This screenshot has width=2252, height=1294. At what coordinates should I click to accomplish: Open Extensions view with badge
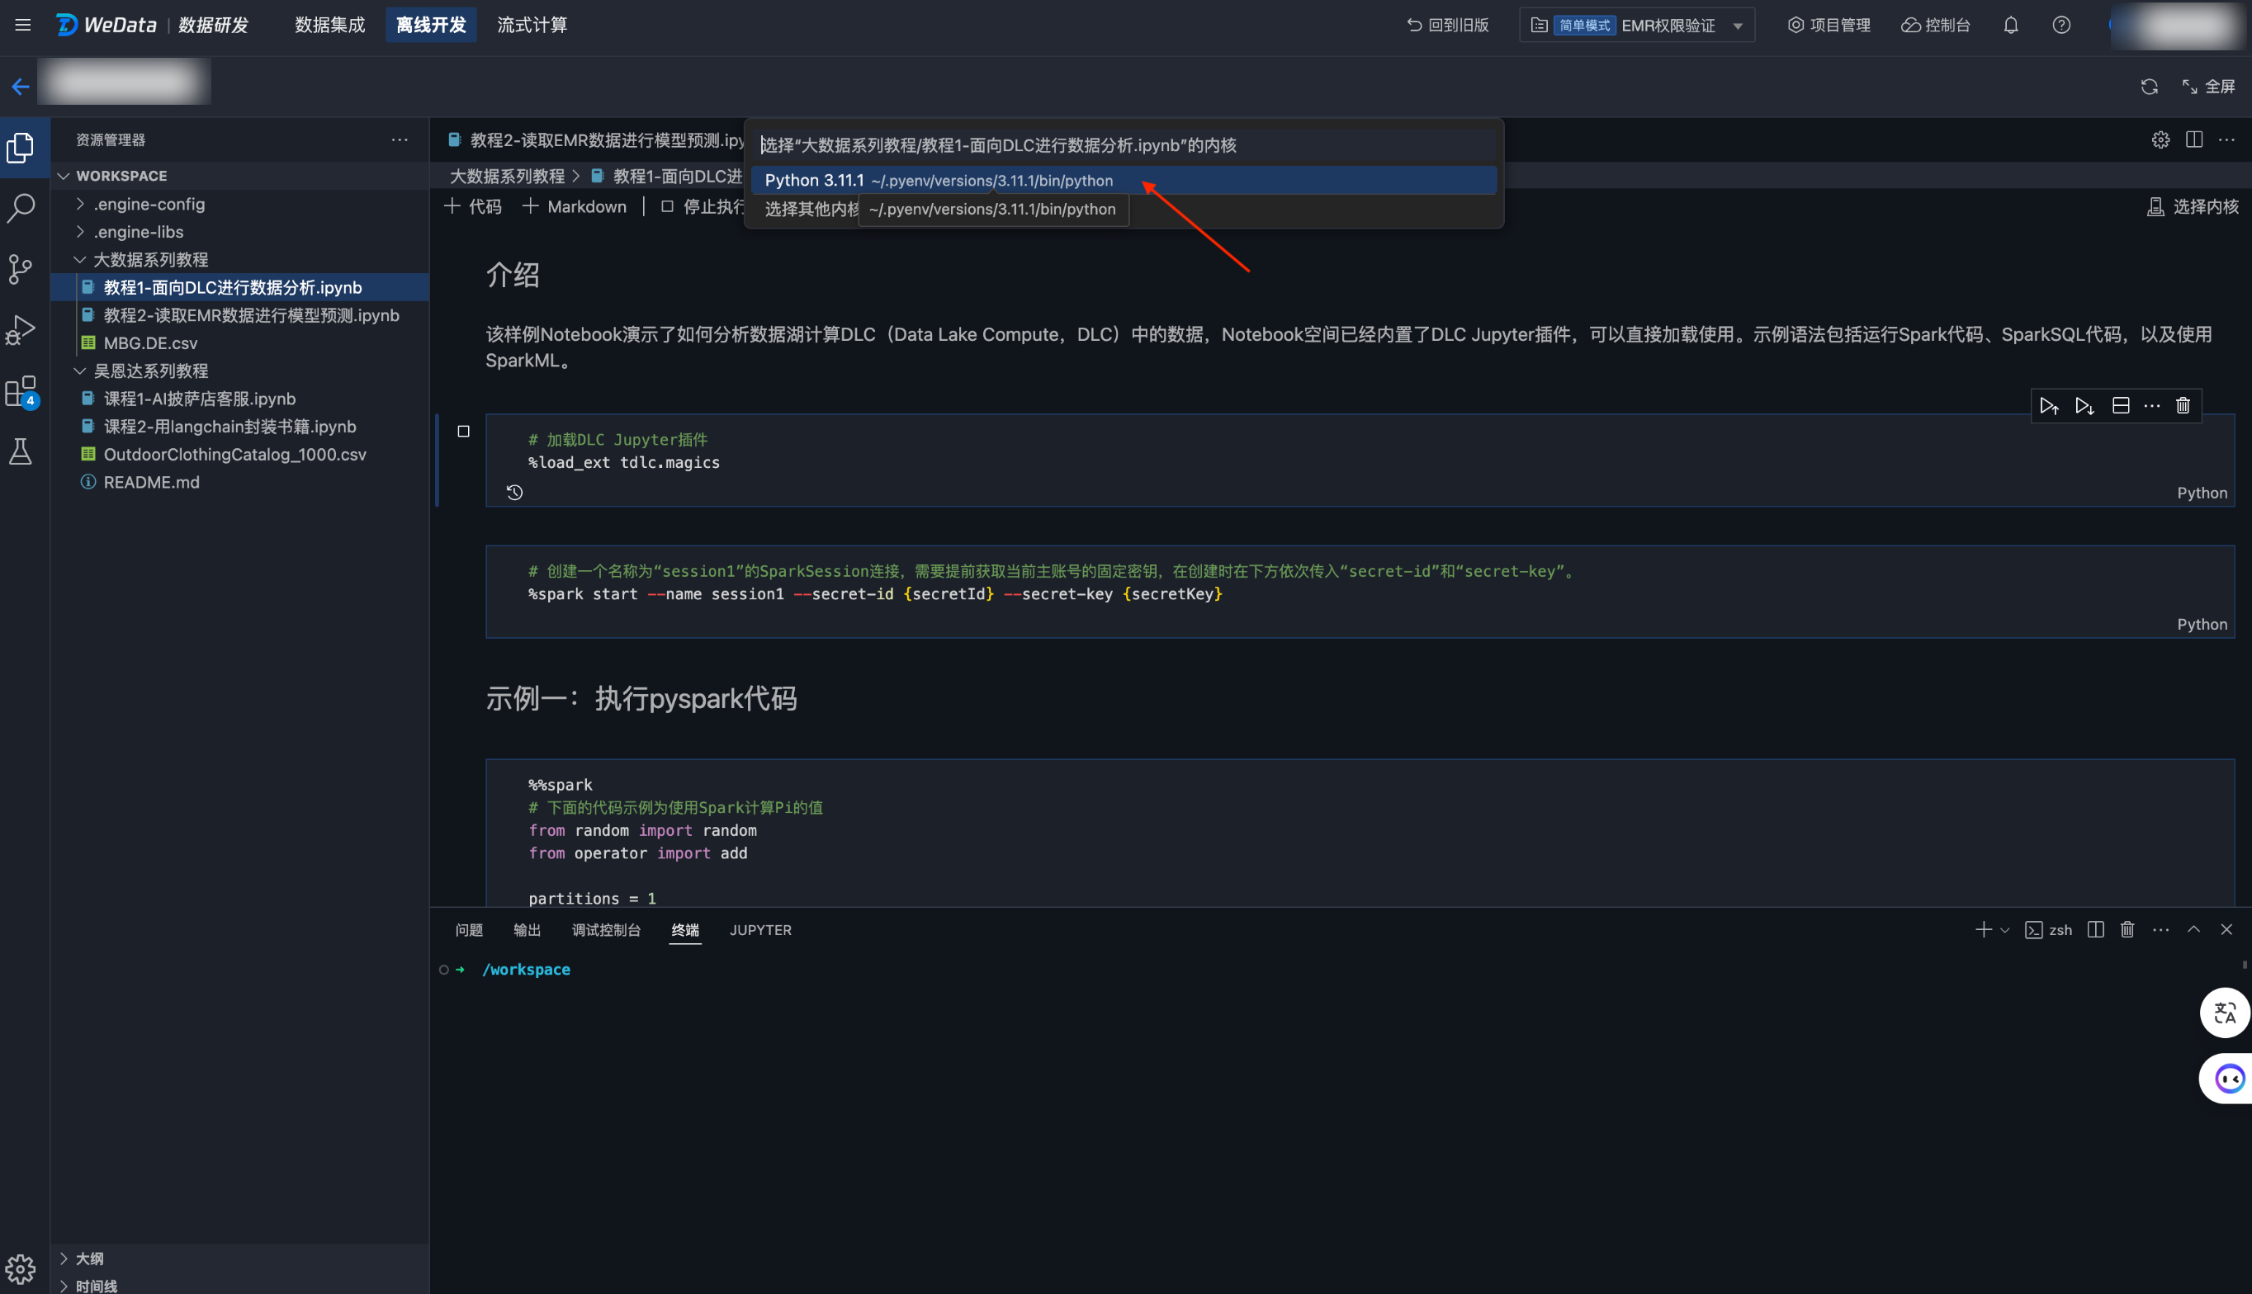(21, 391)
